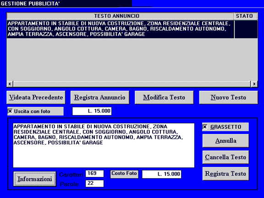Click the Videata Precedente button
Viewport: 264px width, 198px height.
[36, 97]
